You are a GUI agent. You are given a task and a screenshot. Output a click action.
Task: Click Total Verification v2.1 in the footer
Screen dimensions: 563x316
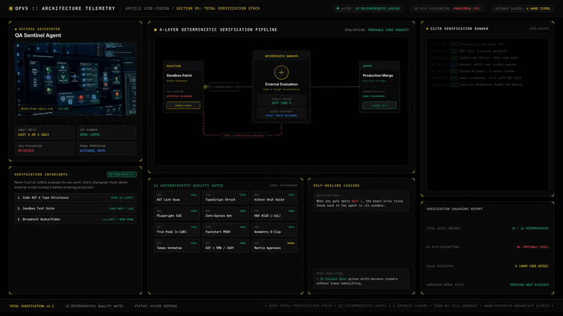pos(31,306)
